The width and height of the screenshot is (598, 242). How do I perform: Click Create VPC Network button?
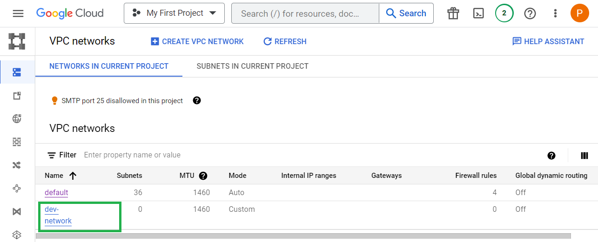point(197,42)
